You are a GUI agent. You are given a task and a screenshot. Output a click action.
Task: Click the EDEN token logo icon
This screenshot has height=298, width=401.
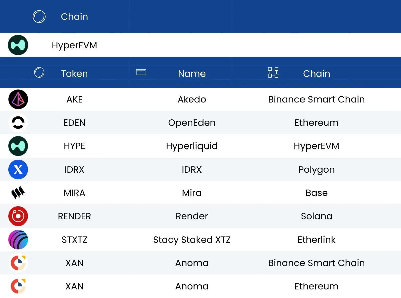click(18, 123)
